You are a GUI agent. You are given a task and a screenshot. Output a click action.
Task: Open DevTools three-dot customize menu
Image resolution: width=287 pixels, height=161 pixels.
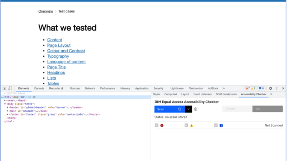[x=277, y=89]
